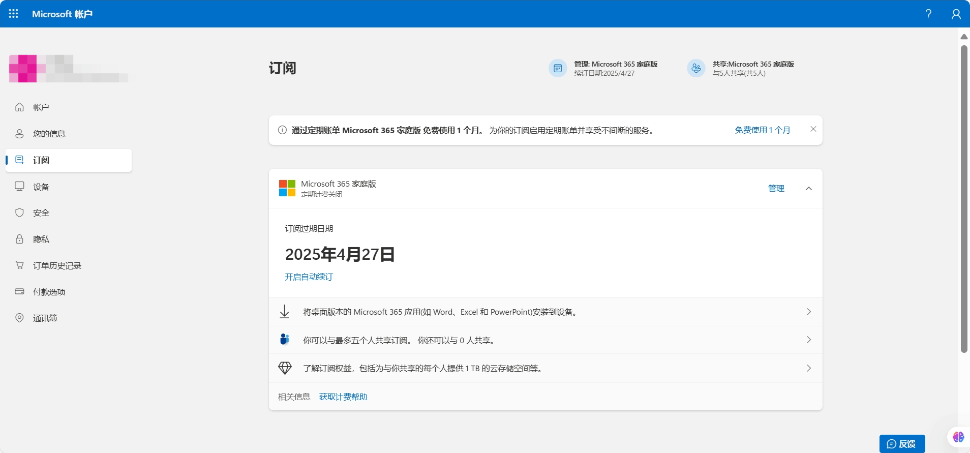Click the person icon beside 您的信息
This screenshot has width=970, height=453.
click(19, 134)
